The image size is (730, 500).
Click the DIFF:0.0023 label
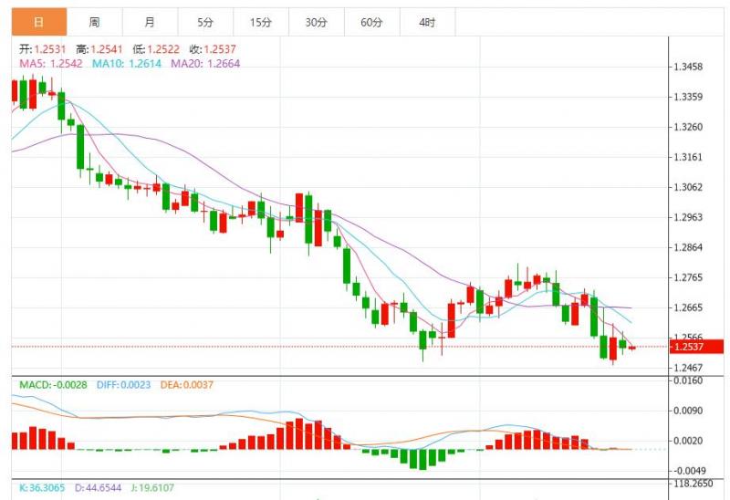[x=123, y=385]
